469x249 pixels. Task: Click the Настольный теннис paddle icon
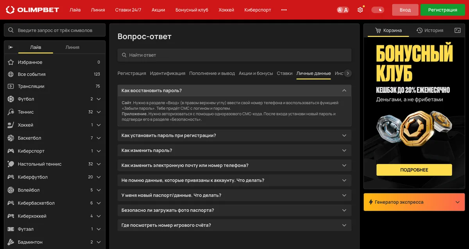[11, 164]
